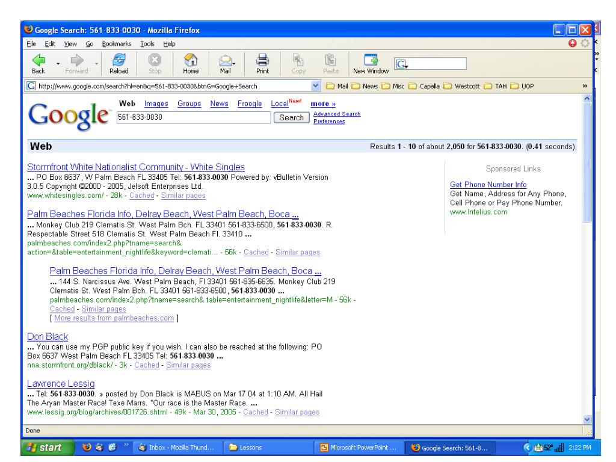This screenshot has height=462, width=616.
Task: Switch to Google Images search
Action: coord(156,103)
